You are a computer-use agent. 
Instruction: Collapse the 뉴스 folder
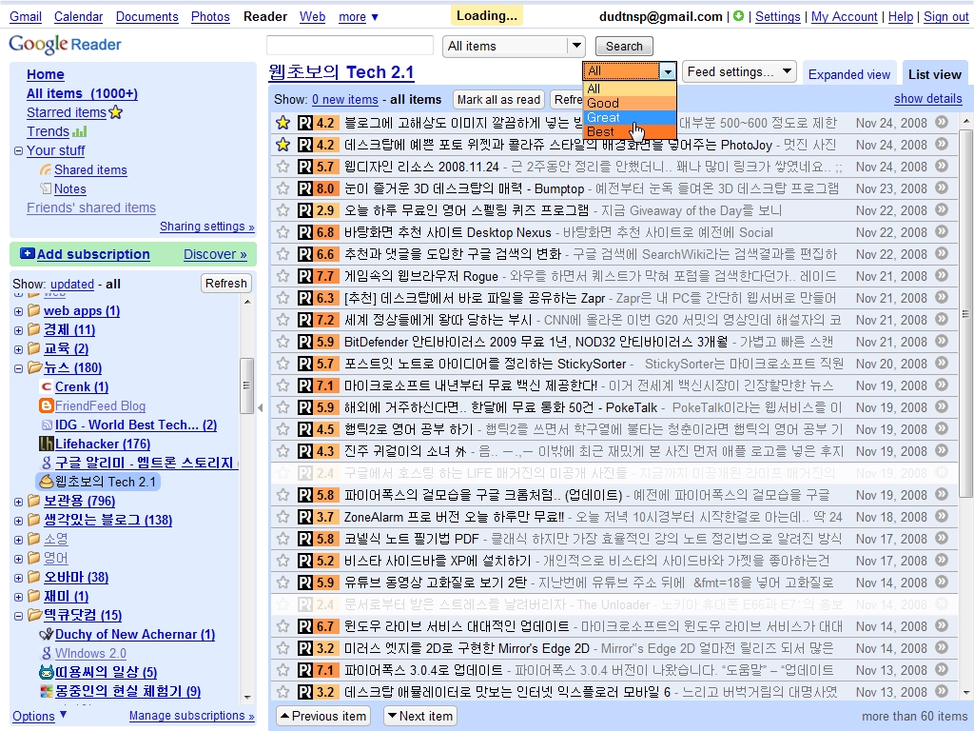pyautogui.click(x=18, y=368)
